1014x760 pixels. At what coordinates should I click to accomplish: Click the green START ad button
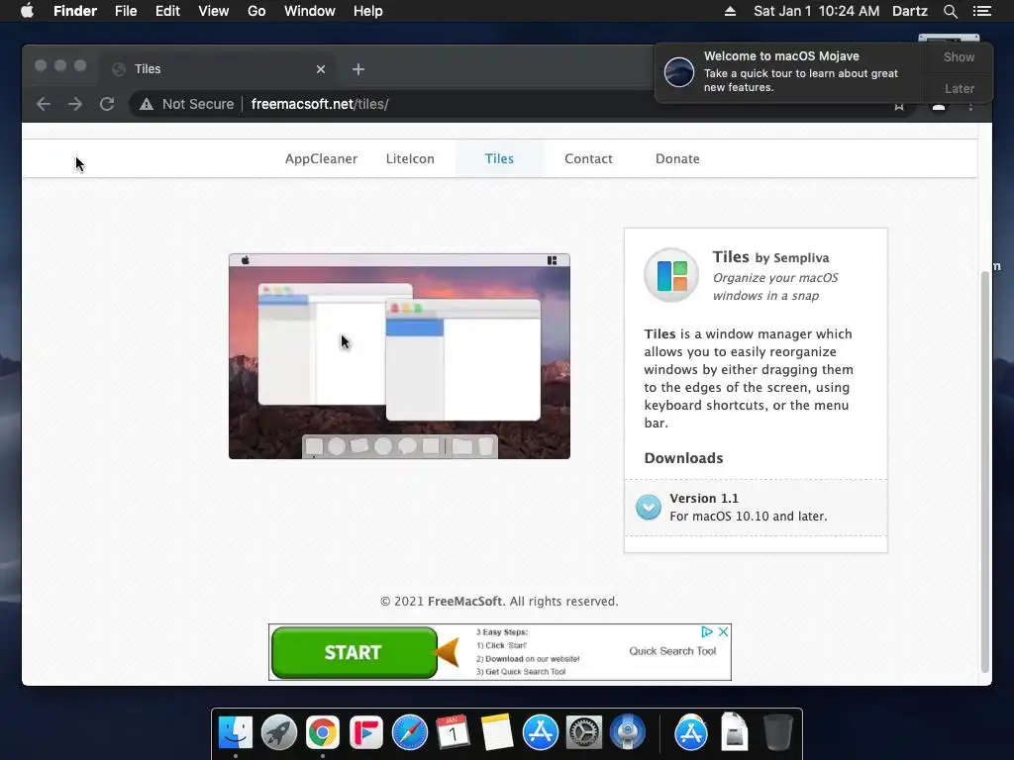click(x=355, y=652)
